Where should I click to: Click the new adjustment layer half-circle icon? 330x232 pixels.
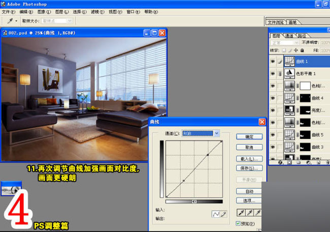[308, 162]
